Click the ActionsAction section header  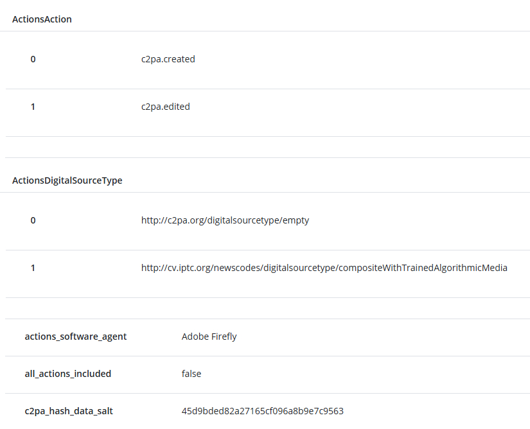tap(42, 19)
